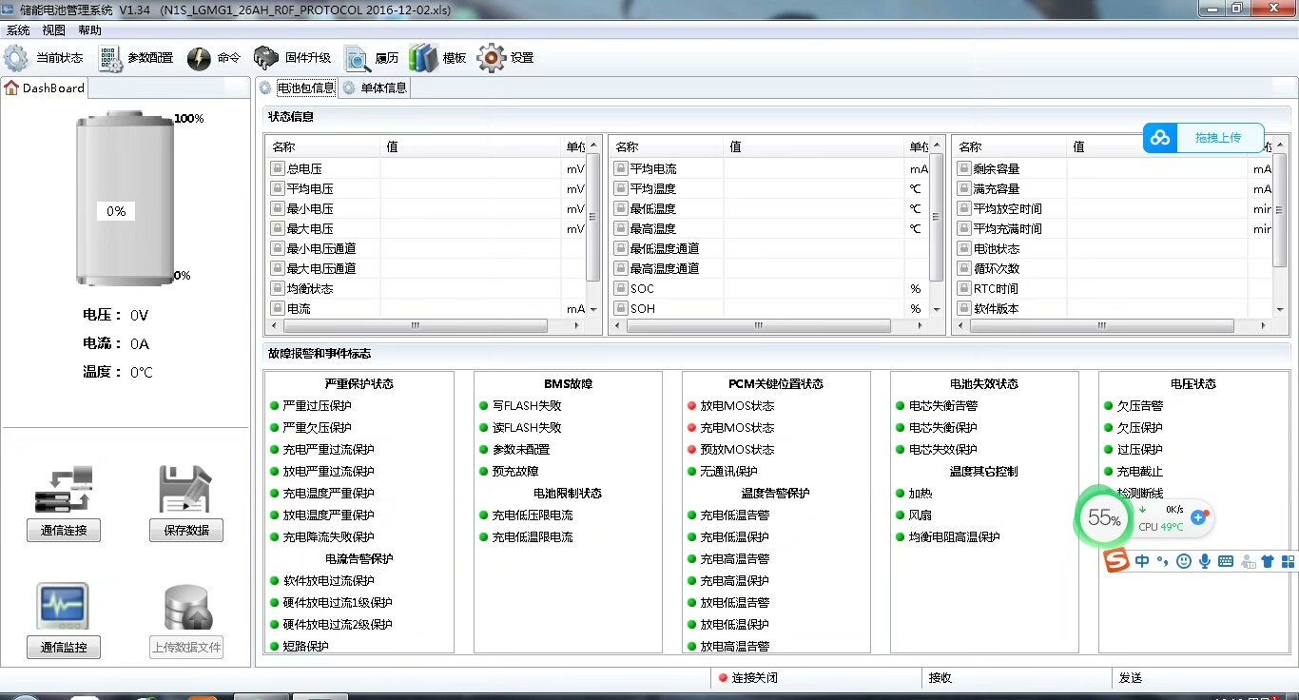Click the 当前状态 gear icon in toolbar
Viewport: 1299px width, 700px height.
17,58
